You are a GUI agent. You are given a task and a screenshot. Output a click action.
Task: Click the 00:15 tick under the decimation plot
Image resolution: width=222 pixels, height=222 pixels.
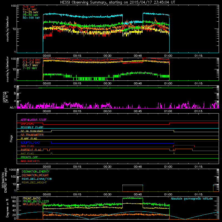pyautogui.click(x=77, y=195)
